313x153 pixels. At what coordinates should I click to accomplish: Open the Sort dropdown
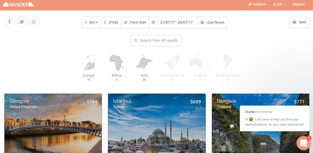(x=91, y=22)
